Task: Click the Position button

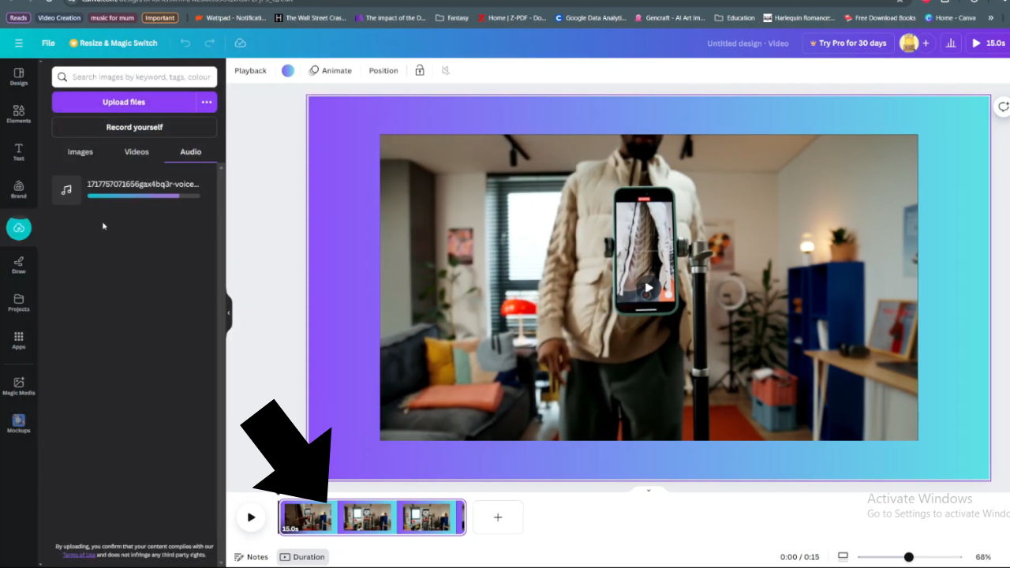Action: click(x=383, y=70)
